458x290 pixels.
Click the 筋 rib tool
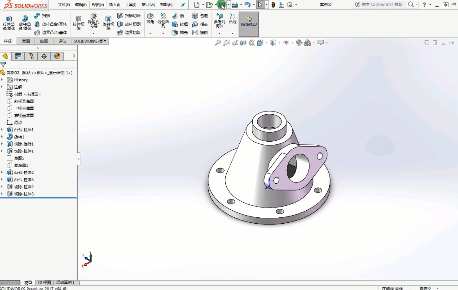coord(178,16)
